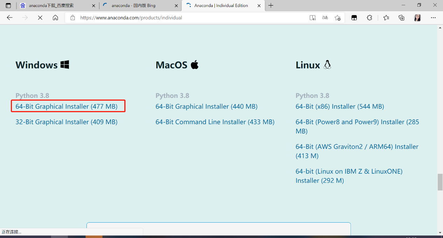This screenshot has height=238, width=443.
Task: View site information via lock icon
Action: 72,17
